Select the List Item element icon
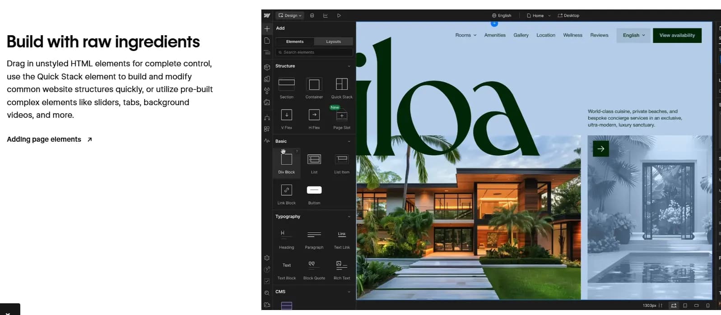 click(x=342, y=159)
